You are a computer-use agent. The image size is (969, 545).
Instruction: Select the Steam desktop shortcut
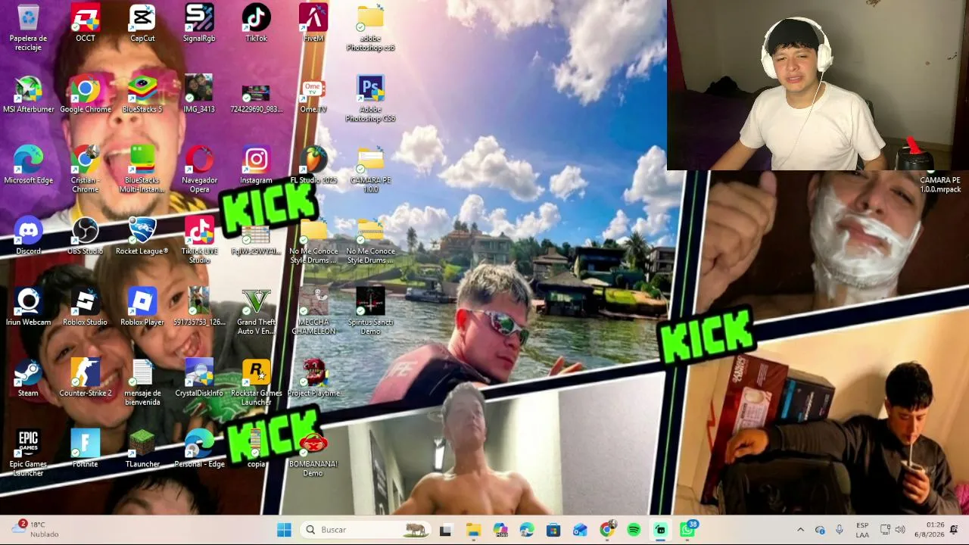(29, 378)
